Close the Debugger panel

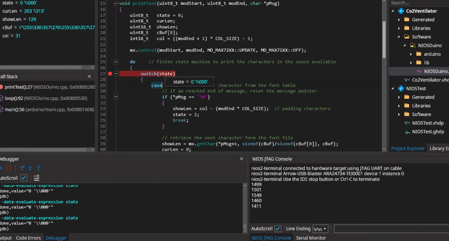coord(242,159)
